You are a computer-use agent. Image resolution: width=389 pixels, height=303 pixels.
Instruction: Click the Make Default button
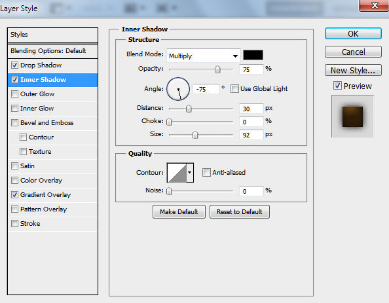click(x=179, y=211)
